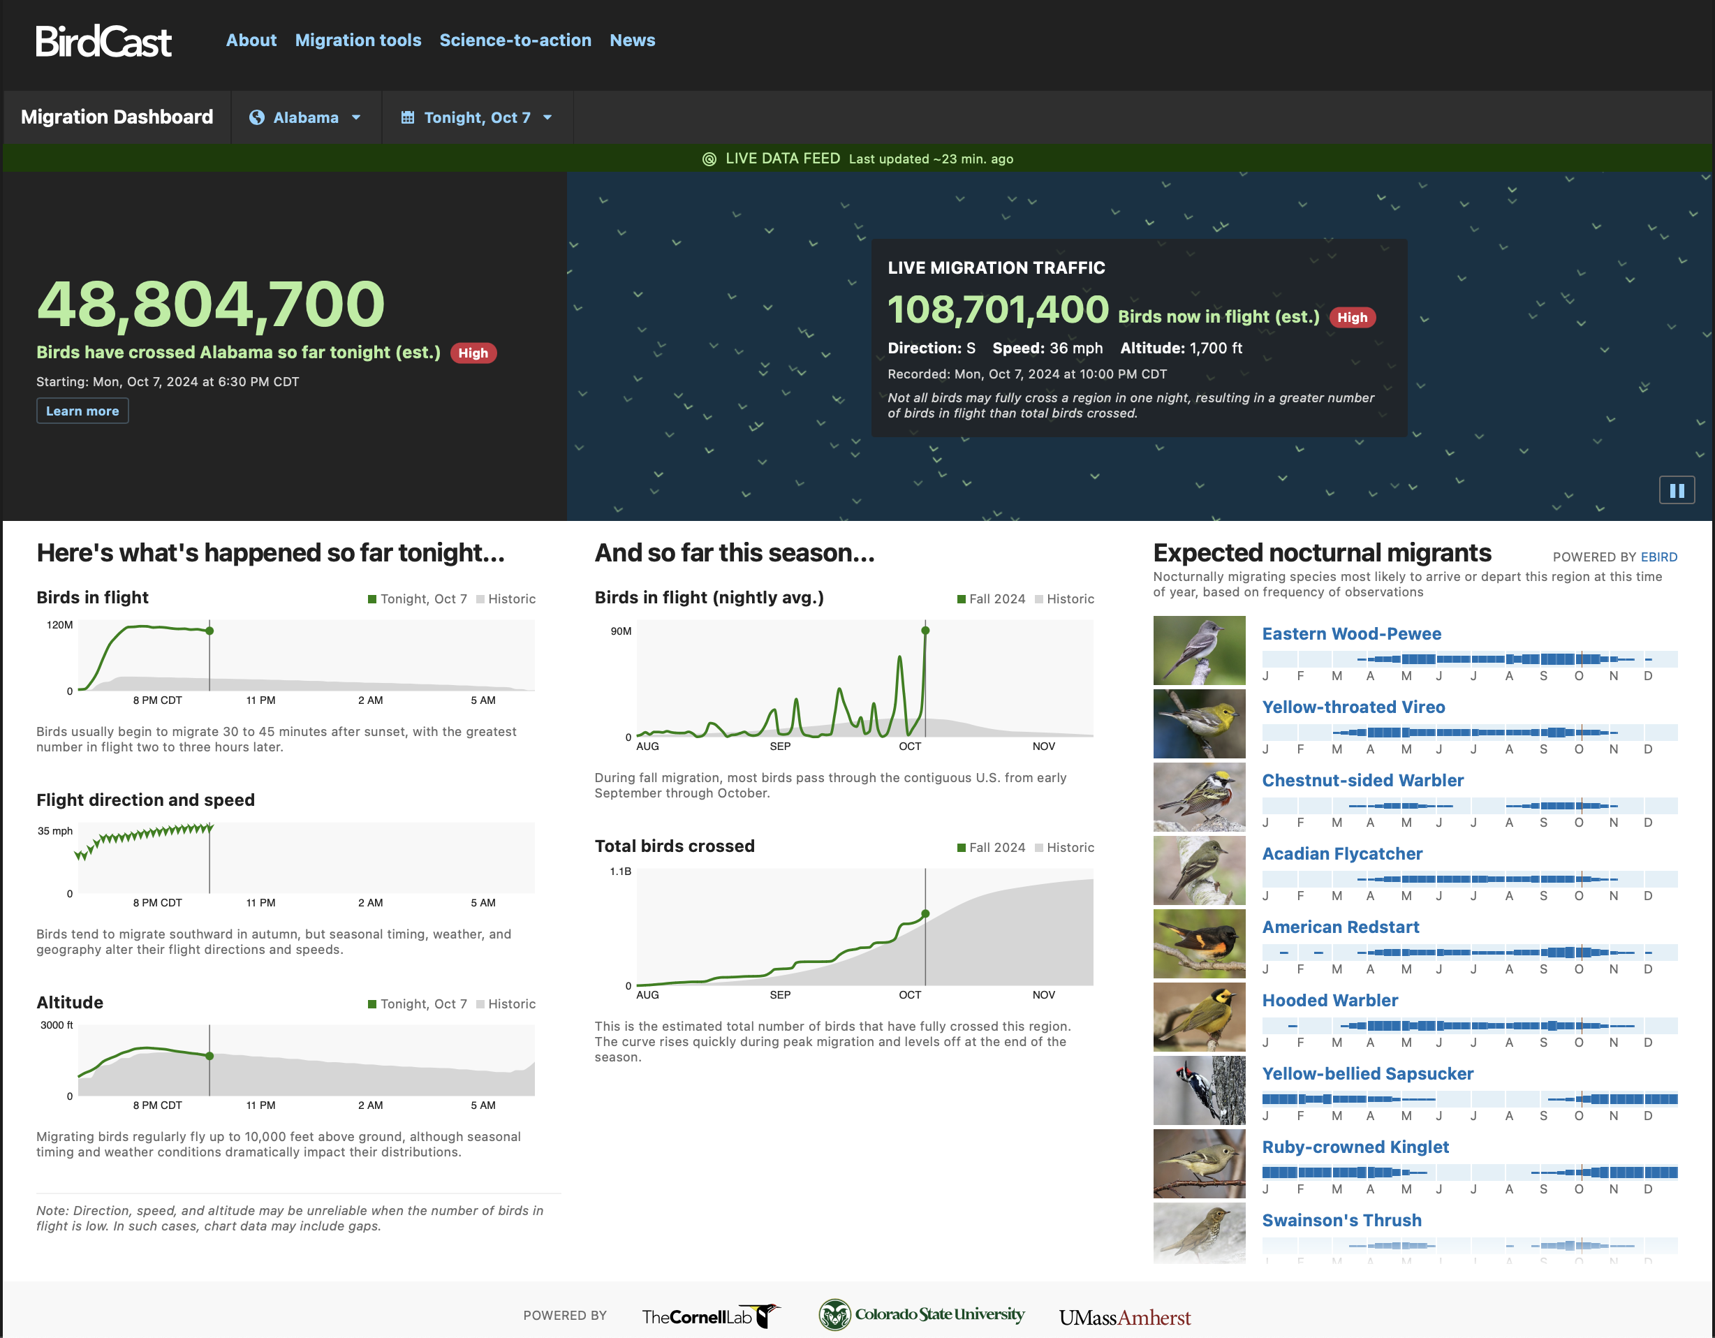Go to the News page
Image resolution: width=1715 pixels, height=1338 pixels.
click(632, 40)
